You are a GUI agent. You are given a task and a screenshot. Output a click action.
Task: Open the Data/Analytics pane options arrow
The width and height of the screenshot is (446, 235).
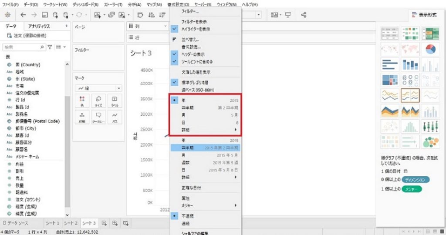[x=66, y=26]
